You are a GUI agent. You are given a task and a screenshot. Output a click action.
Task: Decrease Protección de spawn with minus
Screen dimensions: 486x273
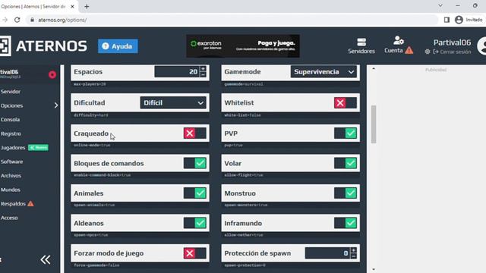pyautogui.click(x=353, y=256)
